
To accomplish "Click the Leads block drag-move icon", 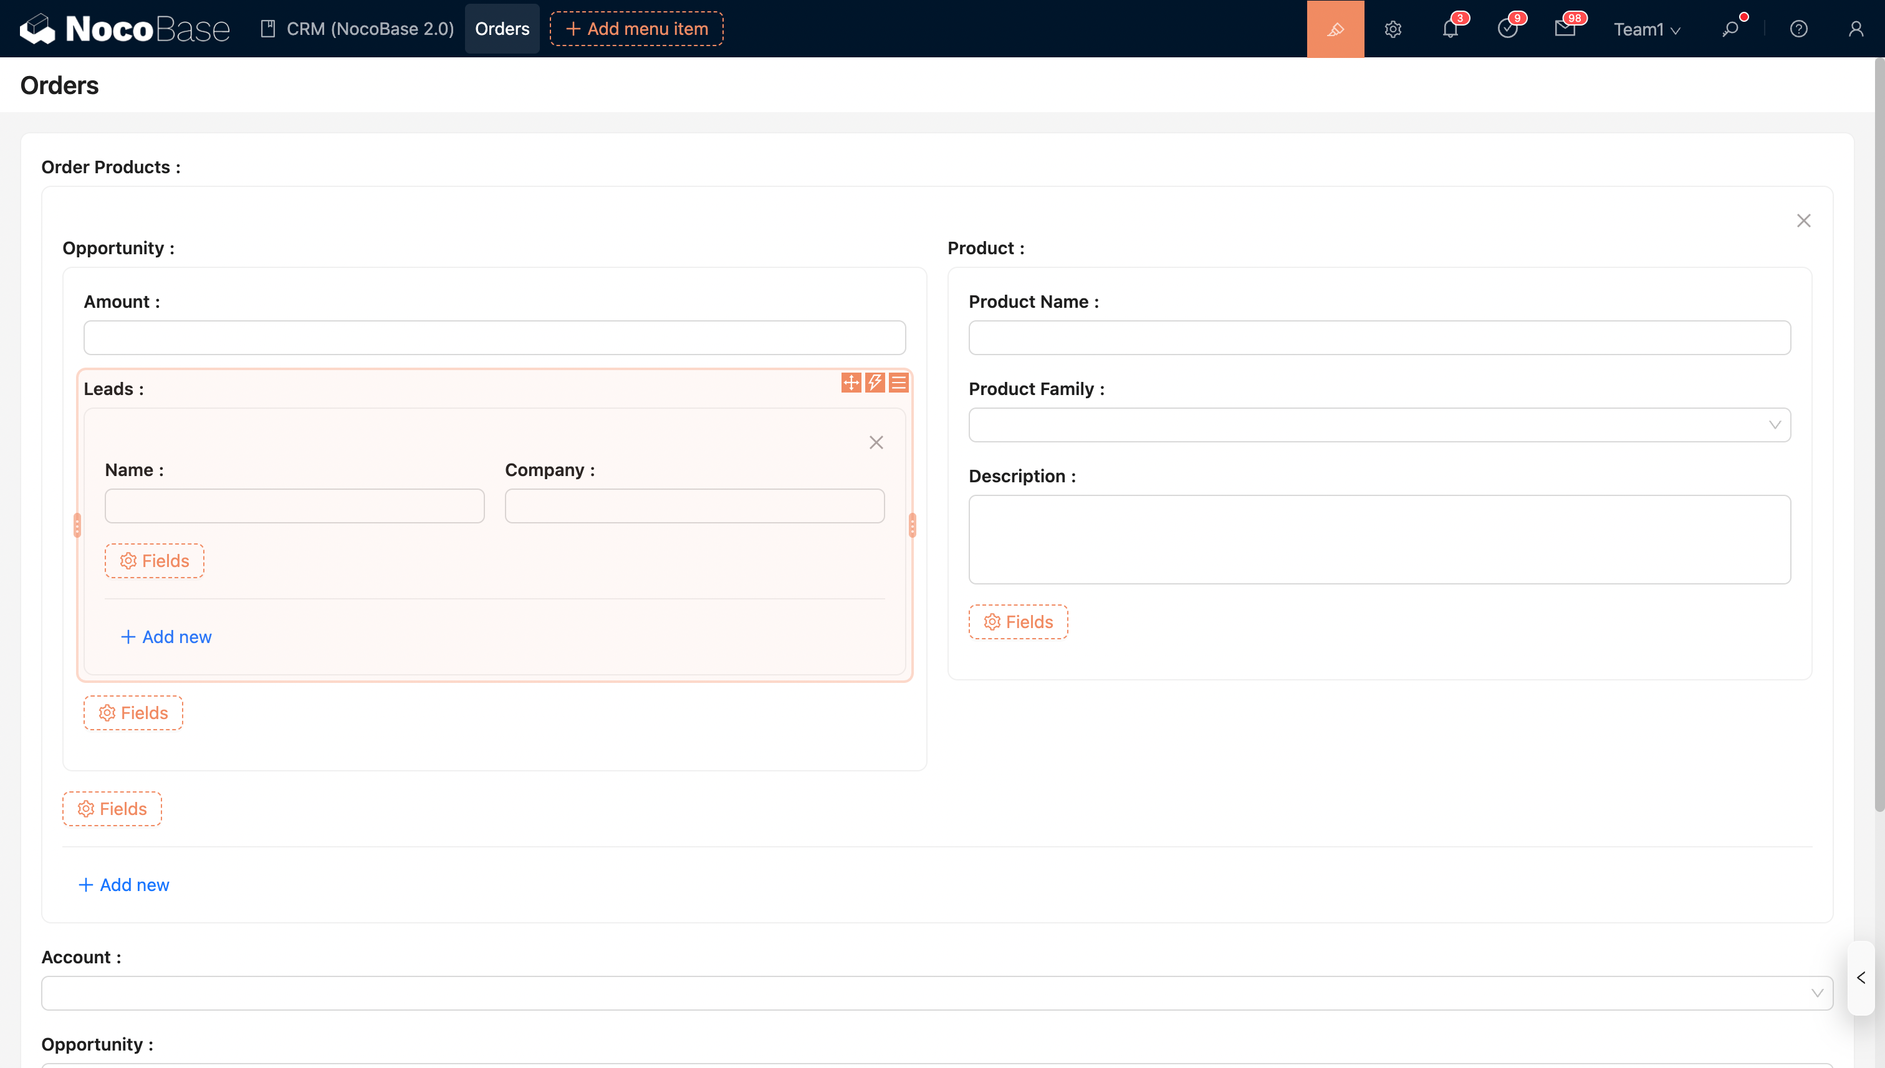I will click(850, 382).
